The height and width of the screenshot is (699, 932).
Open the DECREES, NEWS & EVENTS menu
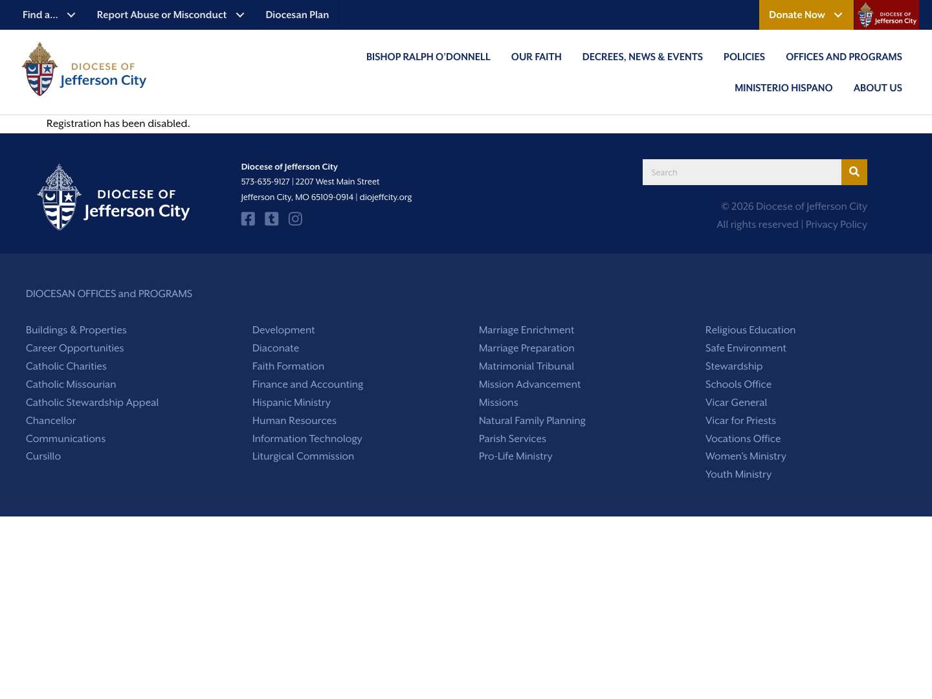coord(642,57)
